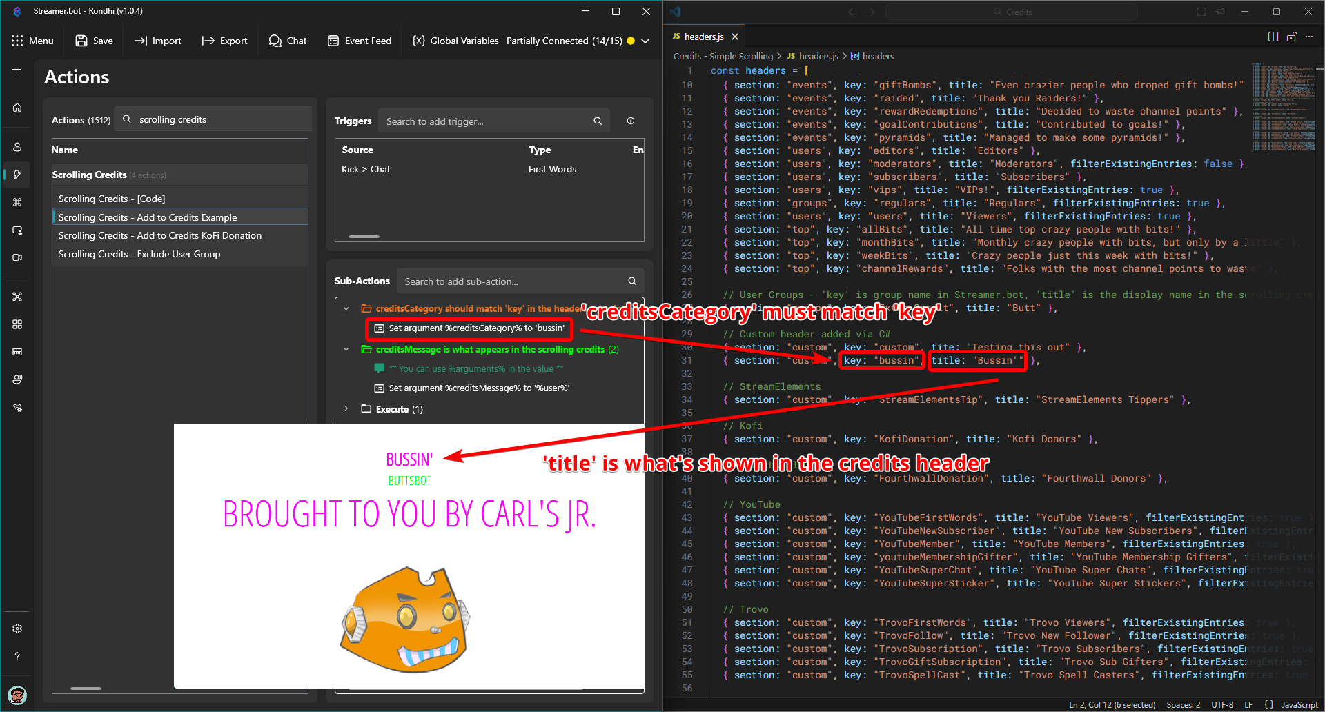Click the triggers info circle icon
The image size is (1325, 712).
631,121
